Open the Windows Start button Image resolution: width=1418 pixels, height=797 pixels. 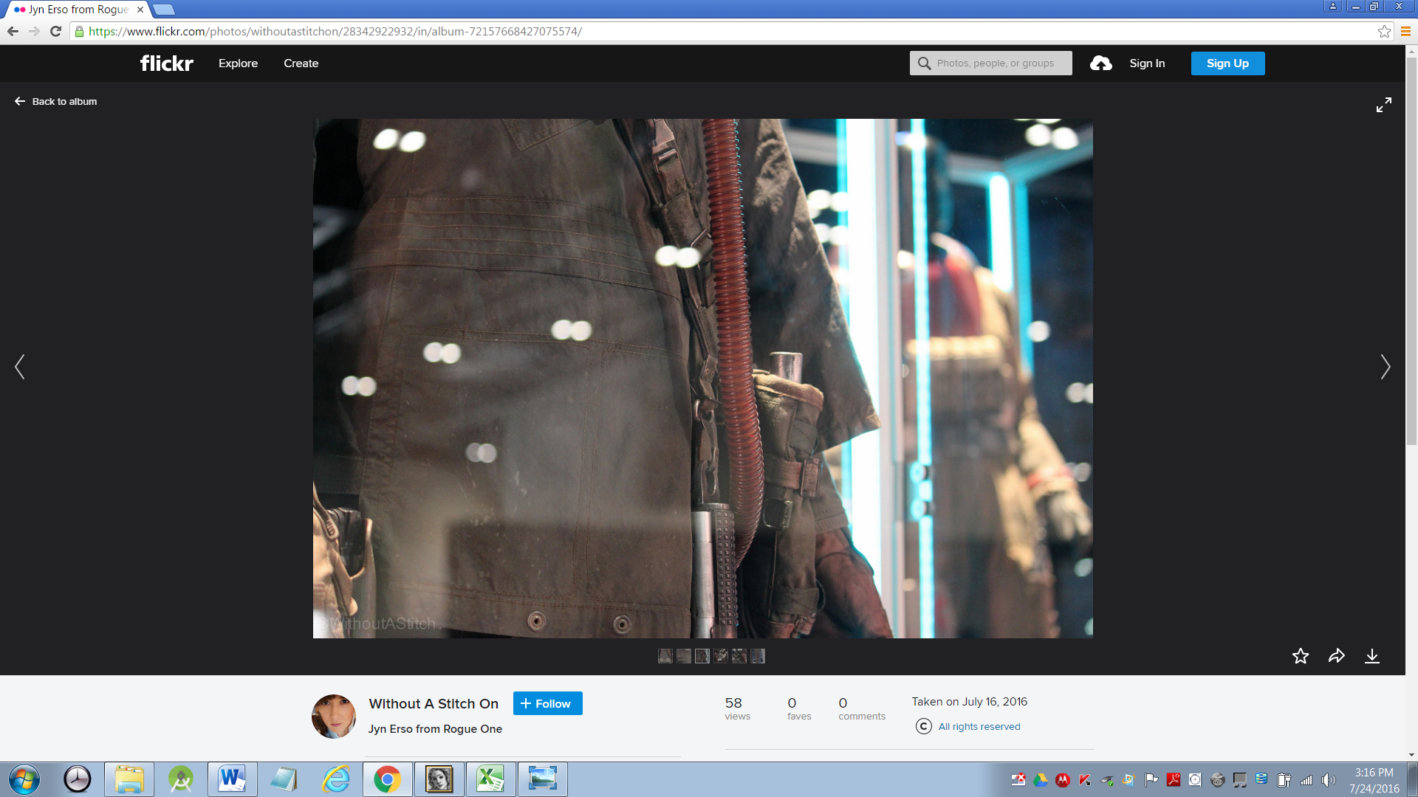[24, 779]
